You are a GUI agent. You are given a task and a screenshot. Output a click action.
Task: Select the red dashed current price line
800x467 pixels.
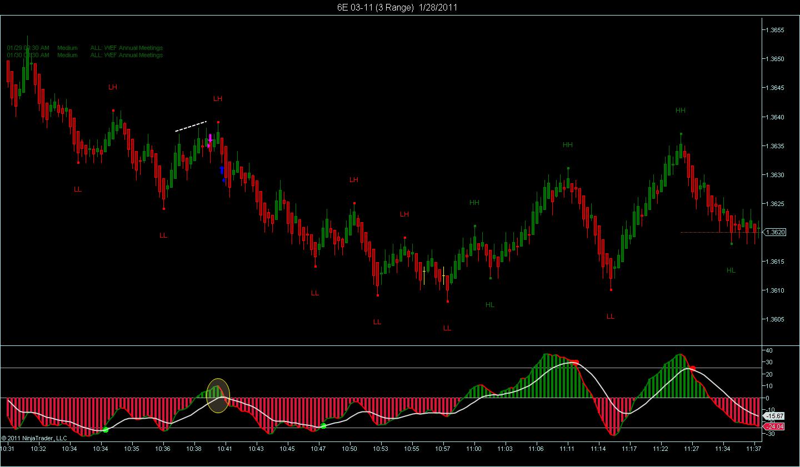721,232
